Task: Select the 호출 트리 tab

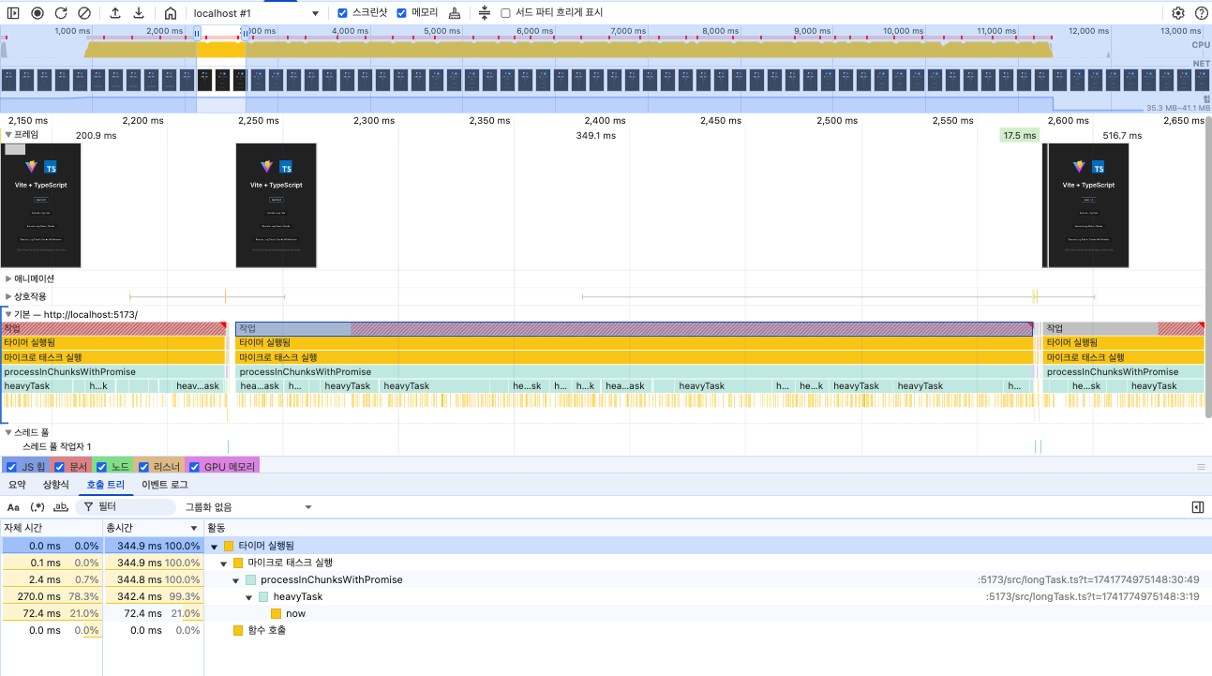Action: point(105,485)
